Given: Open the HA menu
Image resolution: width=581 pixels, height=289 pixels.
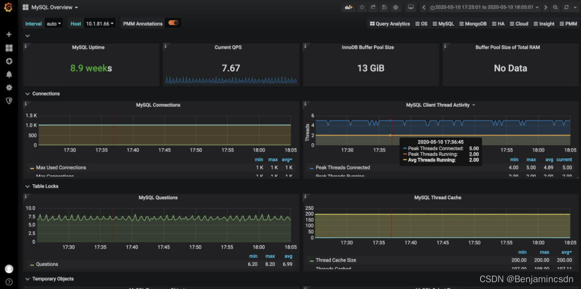Looking at the screenshot, I should 498,24.
